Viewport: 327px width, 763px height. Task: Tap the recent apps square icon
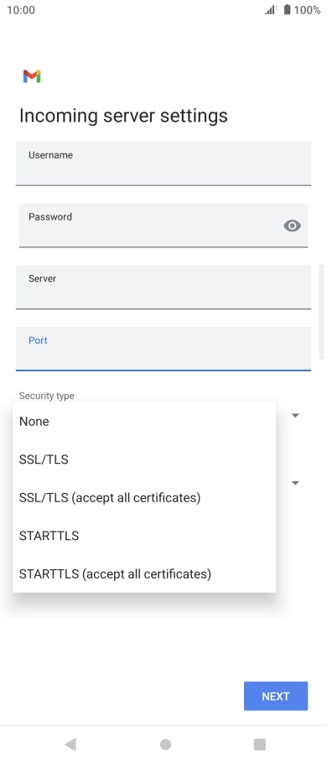click(260, 744)
